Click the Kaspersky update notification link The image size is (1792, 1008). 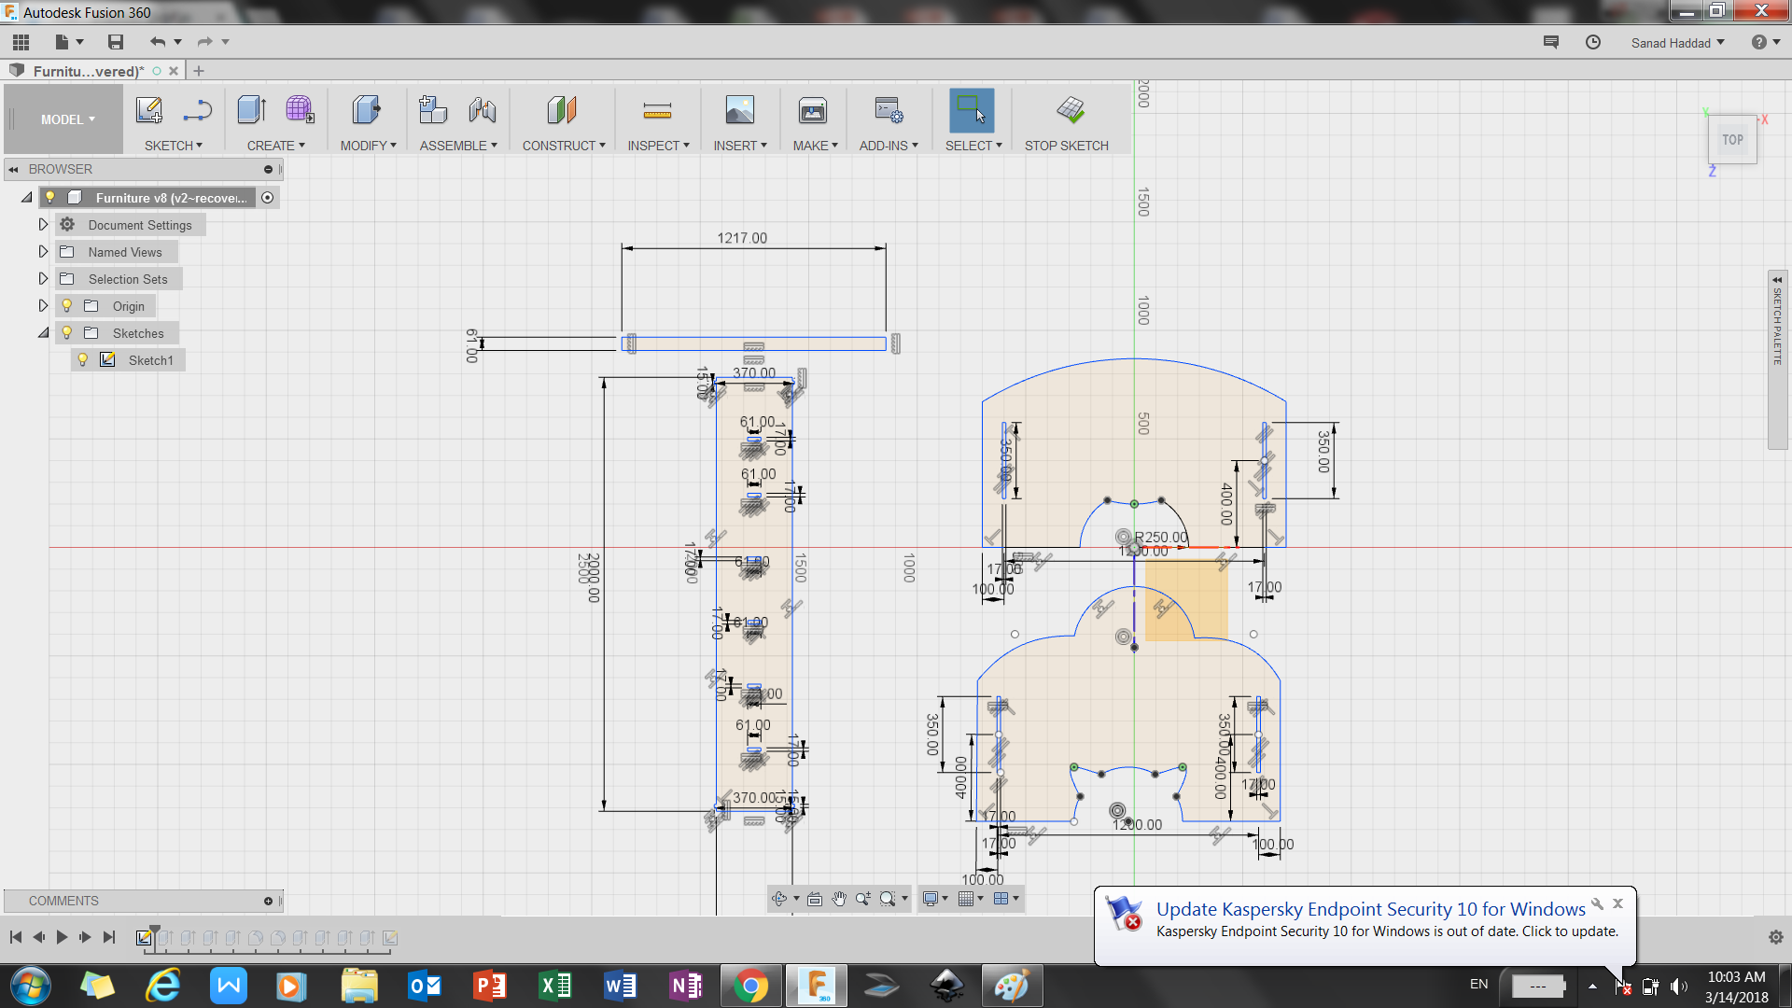click(1370, 909)
